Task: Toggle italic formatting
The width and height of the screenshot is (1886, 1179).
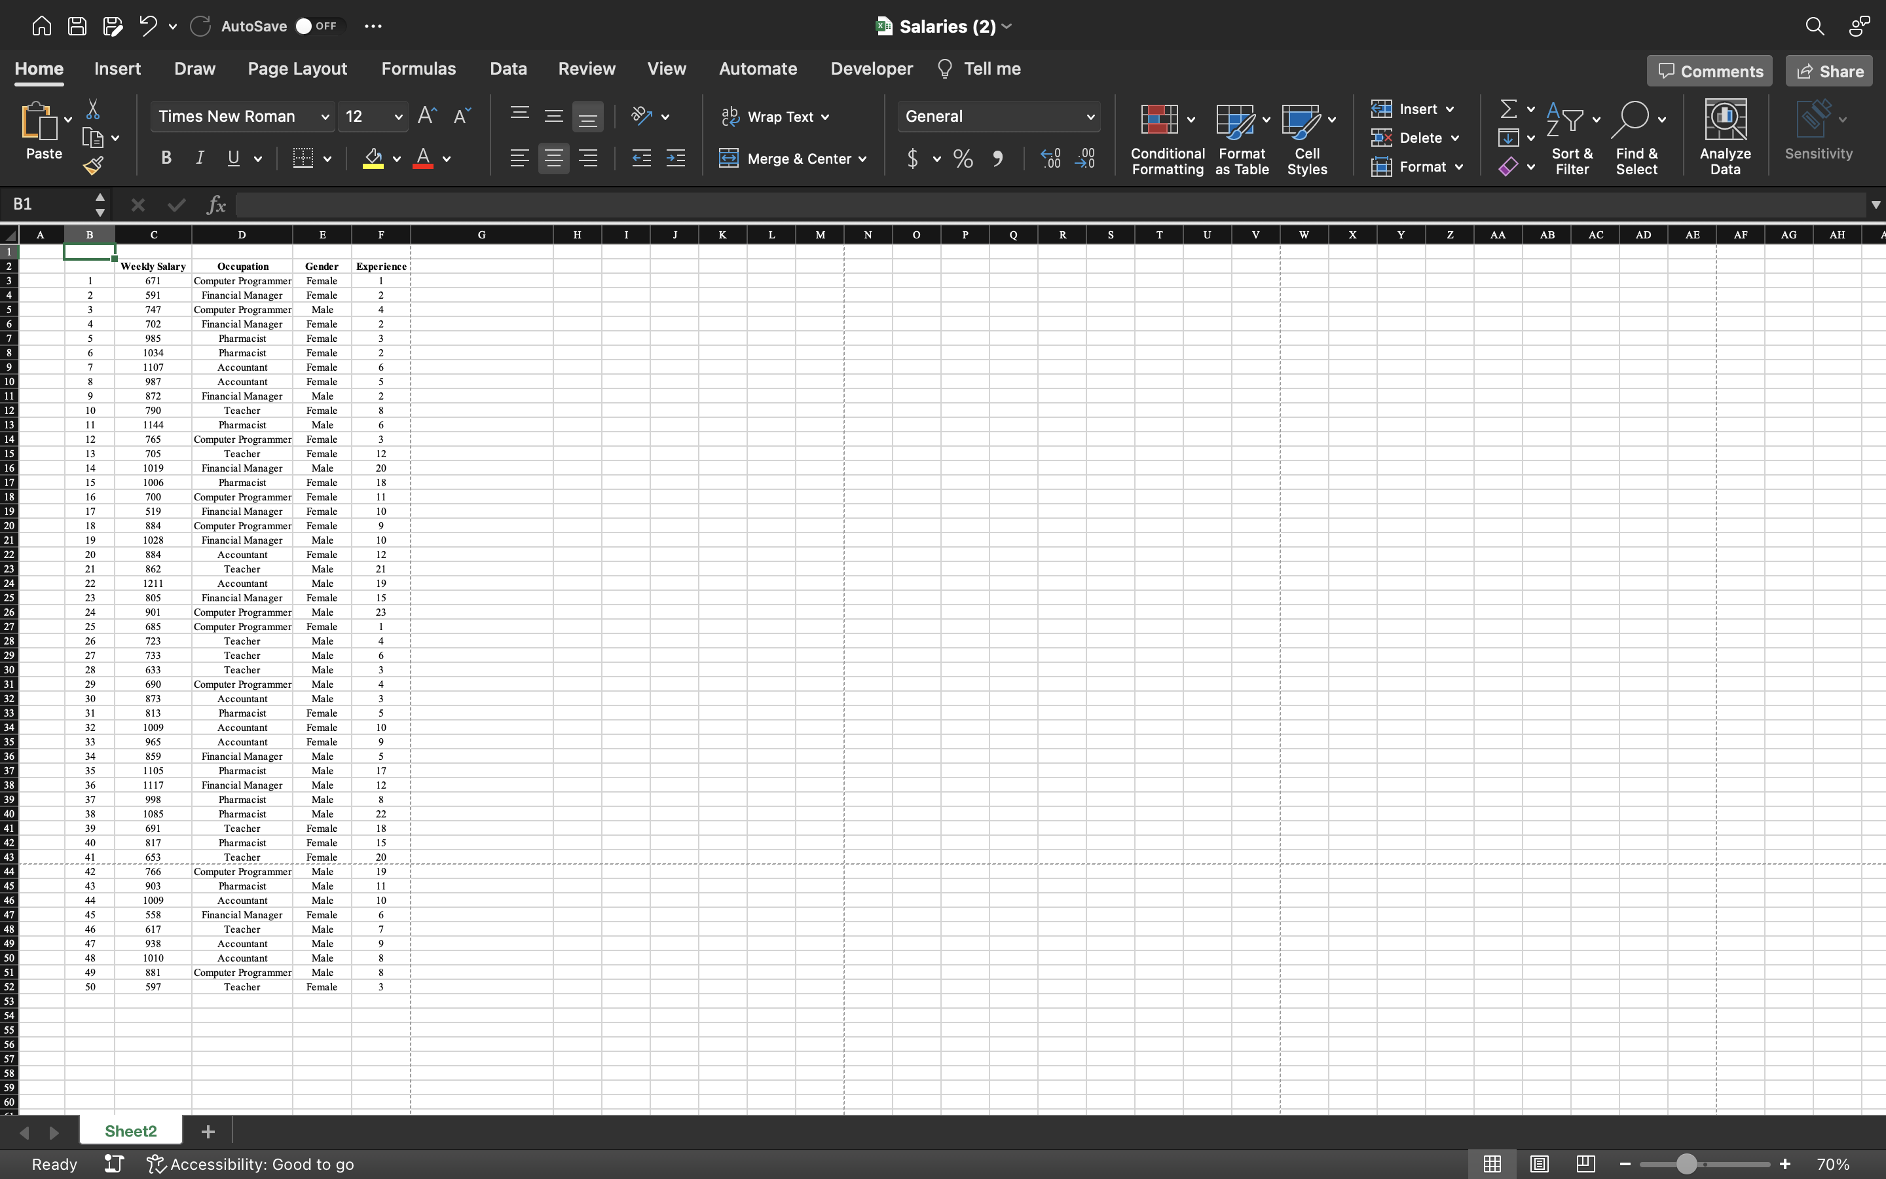Action: (198, 157)
